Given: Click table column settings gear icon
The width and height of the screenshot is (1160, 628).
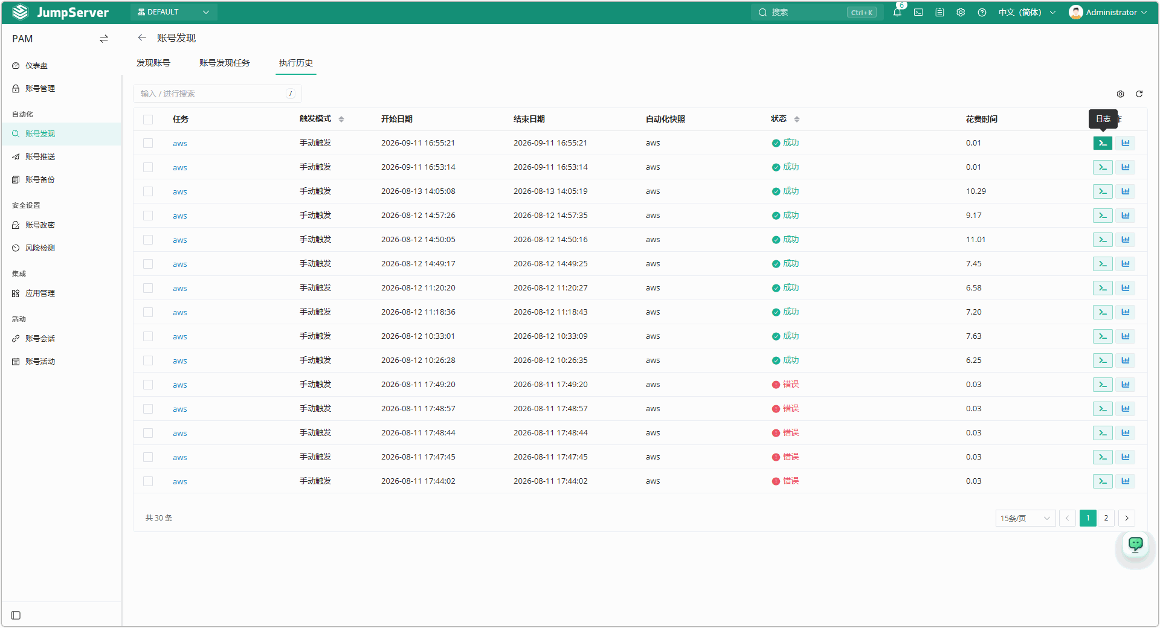Looking at the screenshot, I should 1120,94.
